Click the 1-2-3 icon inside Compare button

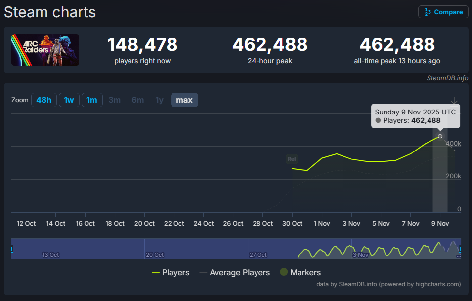click(428, 12)
